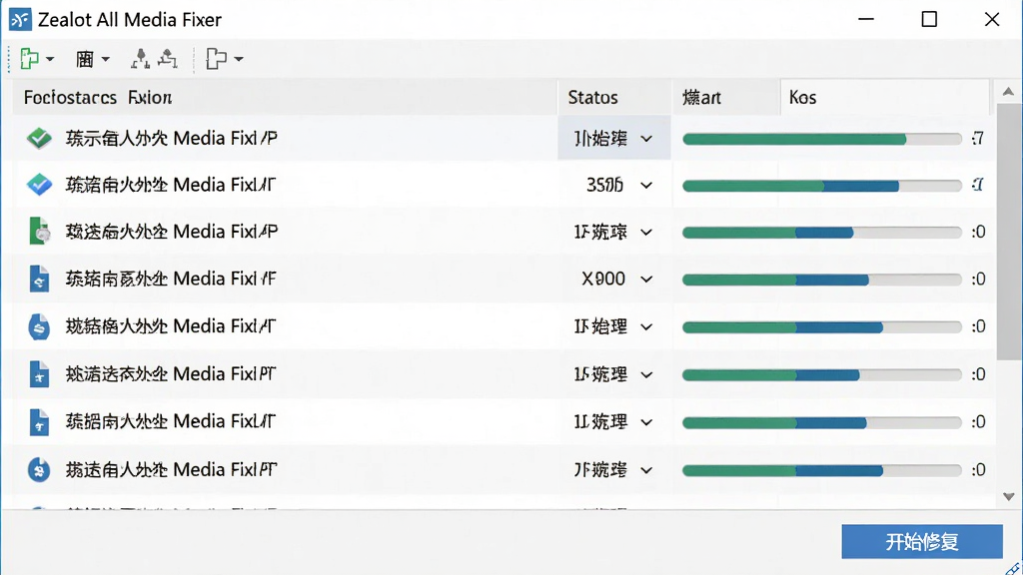1023x575 pixels.
Task: Click the scrollbar up arrow of the file list
Action: point(1009,92)
